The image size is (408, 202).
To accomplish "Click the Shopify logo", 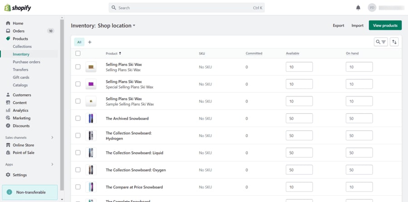I will tap(18, 8).
